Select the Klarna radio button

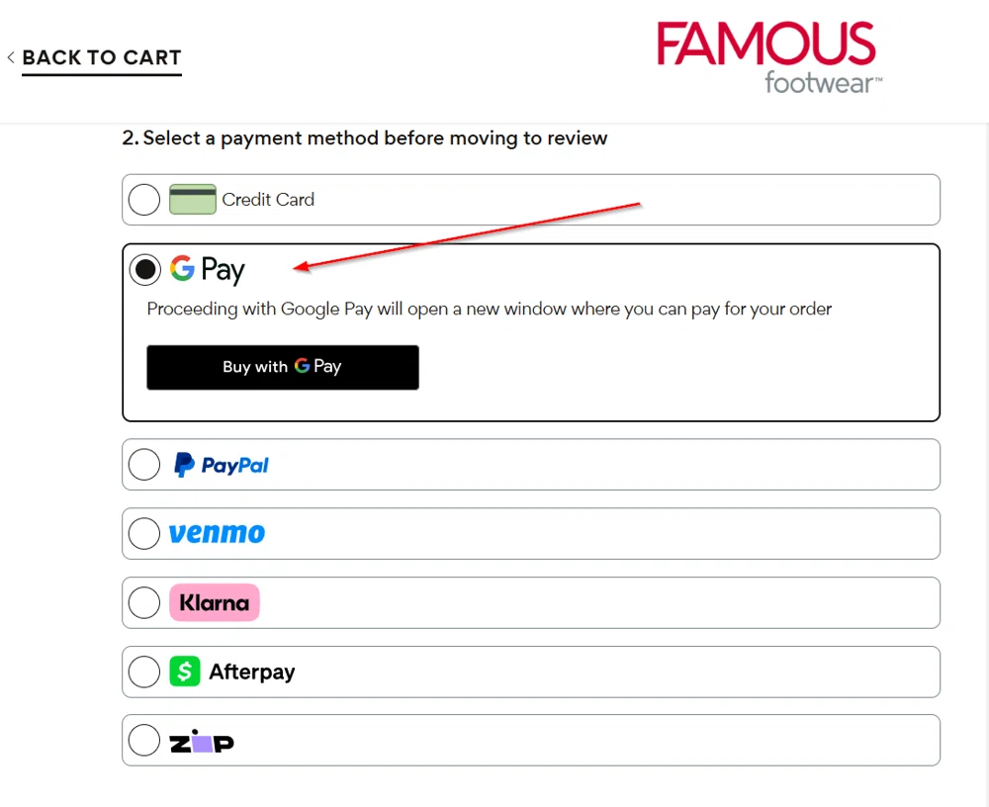tap(143, 602)
